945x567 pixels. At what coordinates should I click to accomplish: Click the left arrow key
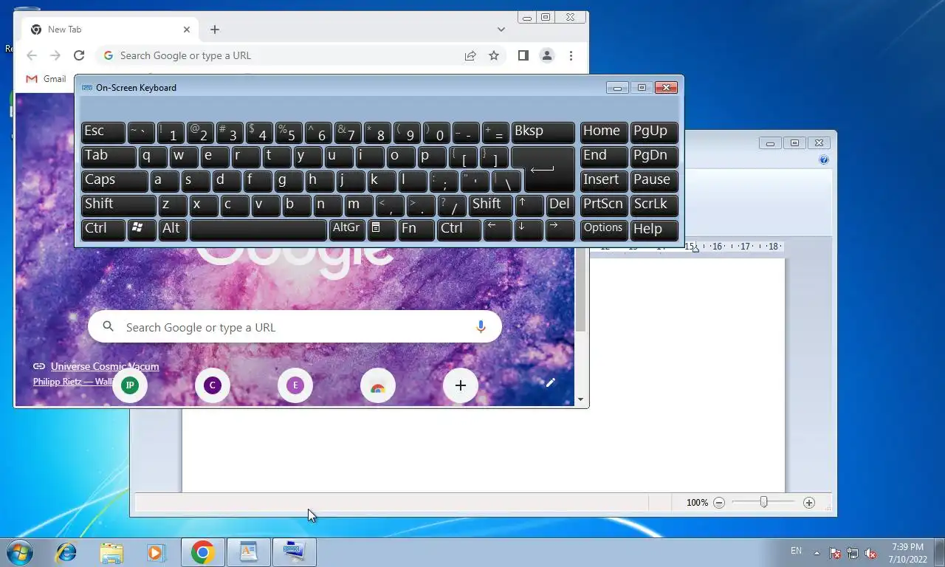(498, 230)
